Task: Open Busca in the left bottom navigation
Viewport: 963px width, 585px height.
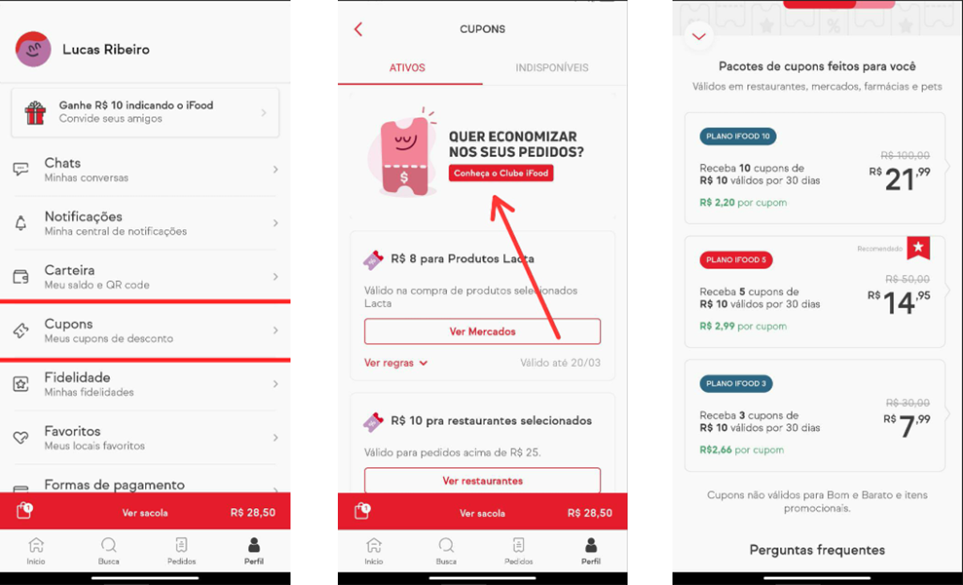Action: click(x=108, y=551)
